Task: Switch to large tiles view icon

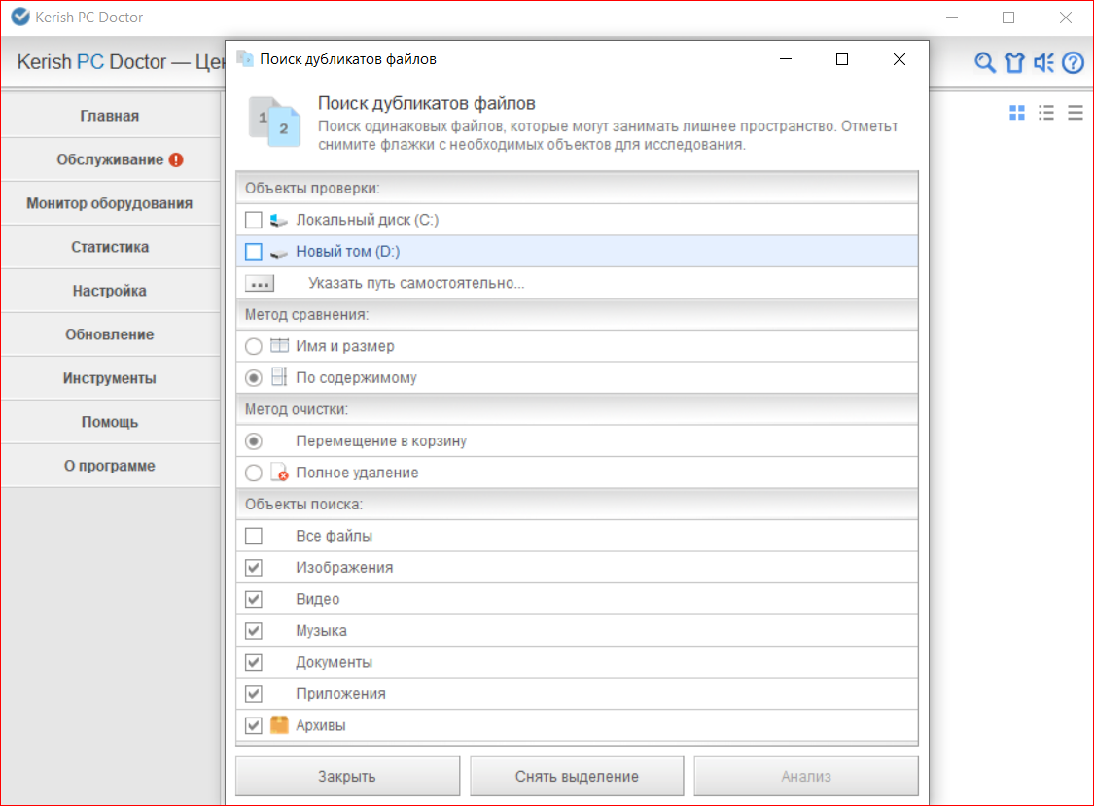Action: pyautogui.click(x=1017, y=113)
